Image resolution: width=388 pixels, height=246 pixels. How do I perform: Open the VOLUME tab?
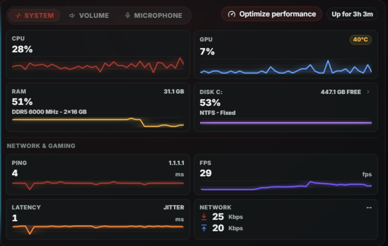89,16
